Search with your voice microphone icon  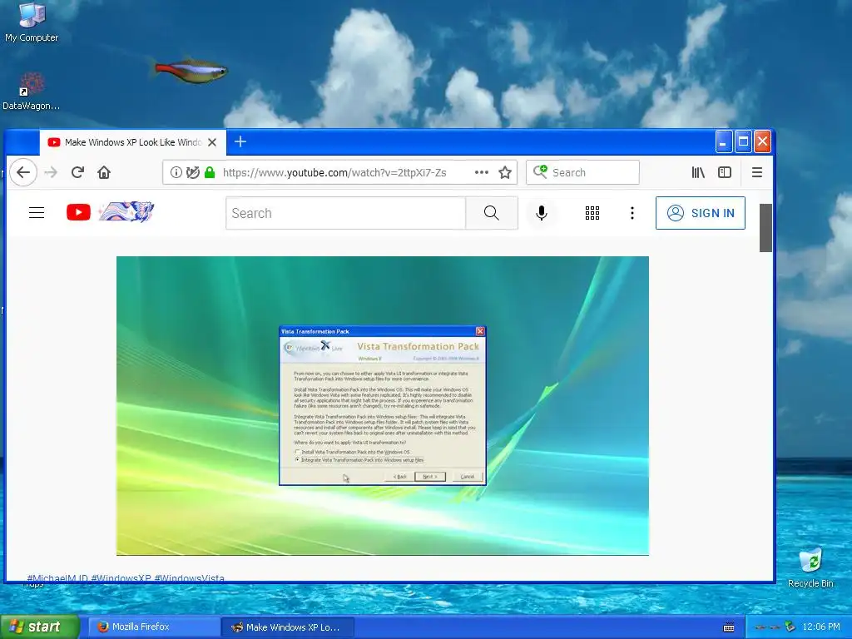[541, 213]
